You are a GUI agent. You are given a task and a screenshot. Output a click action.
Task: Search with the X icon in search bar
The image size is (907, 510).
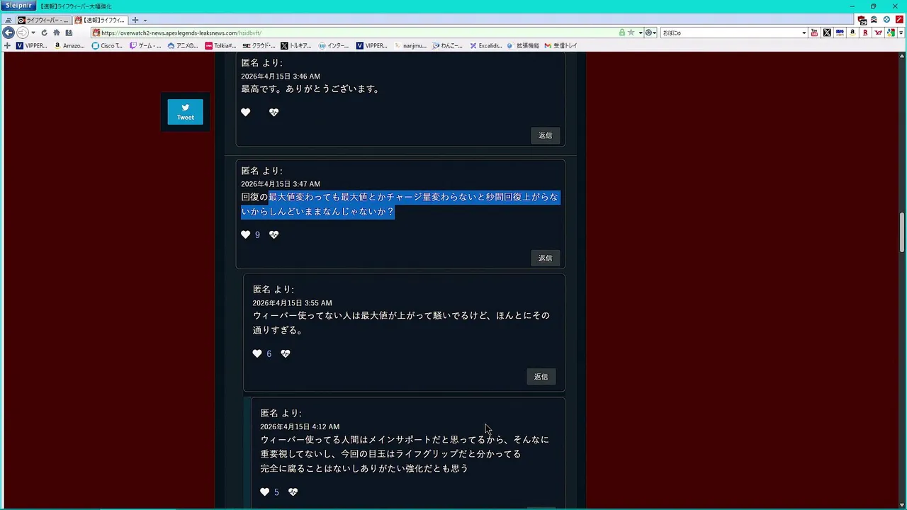pyautogui.click(x=827, y=33)
